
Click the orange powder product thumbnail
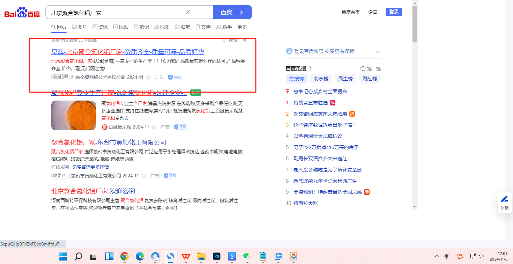[74, 115]
